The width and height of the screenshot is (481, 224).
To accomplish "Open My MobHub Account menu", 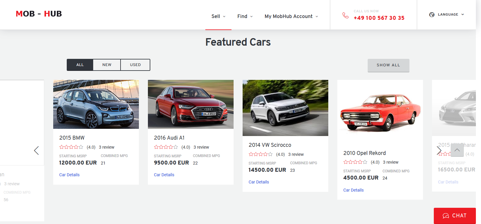I will click(x=291, y=17).
